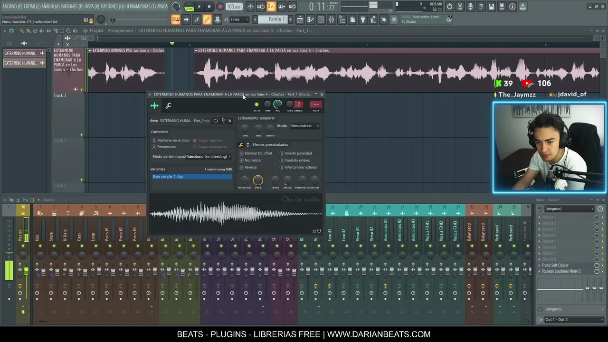This screenshot has width=608, height=342.
Task: Open the ARCHIVO menu
Action: [x=12, y=6]
